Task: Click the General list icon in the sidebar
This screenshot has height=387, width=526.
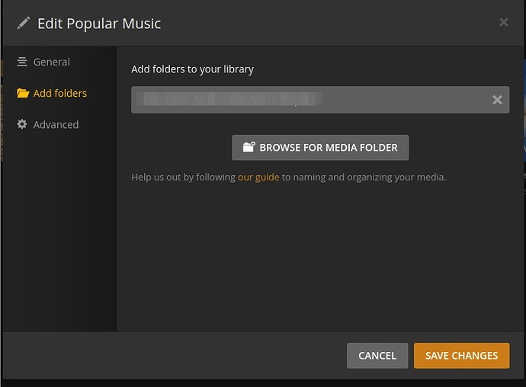Action: 22,62
